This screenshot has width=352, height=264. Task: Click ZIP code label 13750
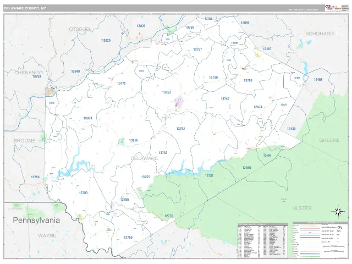point(189,27)
